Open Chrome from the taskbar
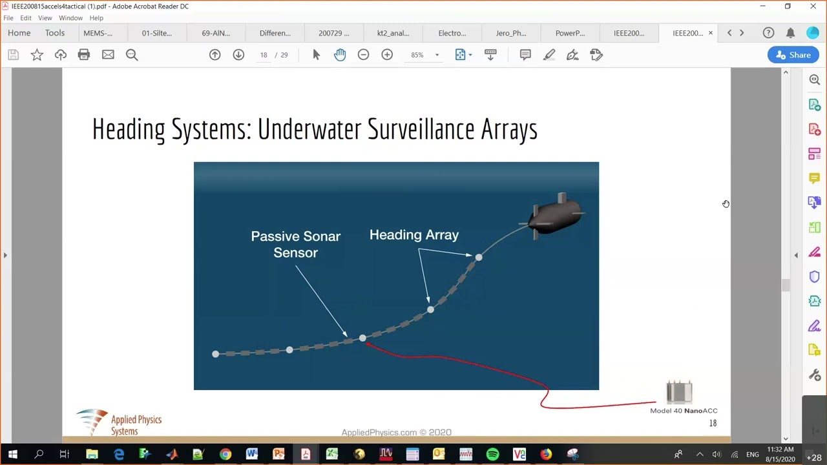 (x=225, y=455)
